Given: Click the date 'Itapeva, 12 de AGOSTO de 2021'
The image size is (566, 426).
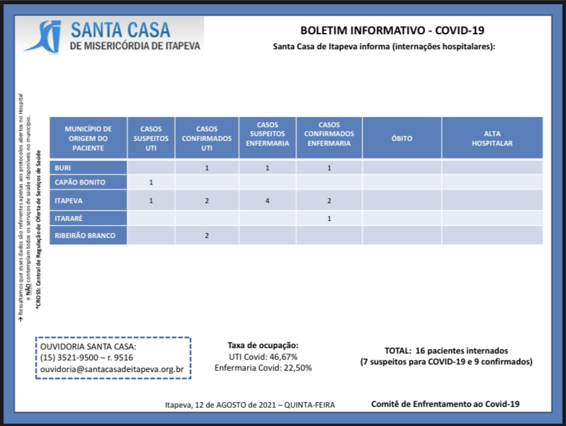Looking at the screenshot, I should (221, 405).
